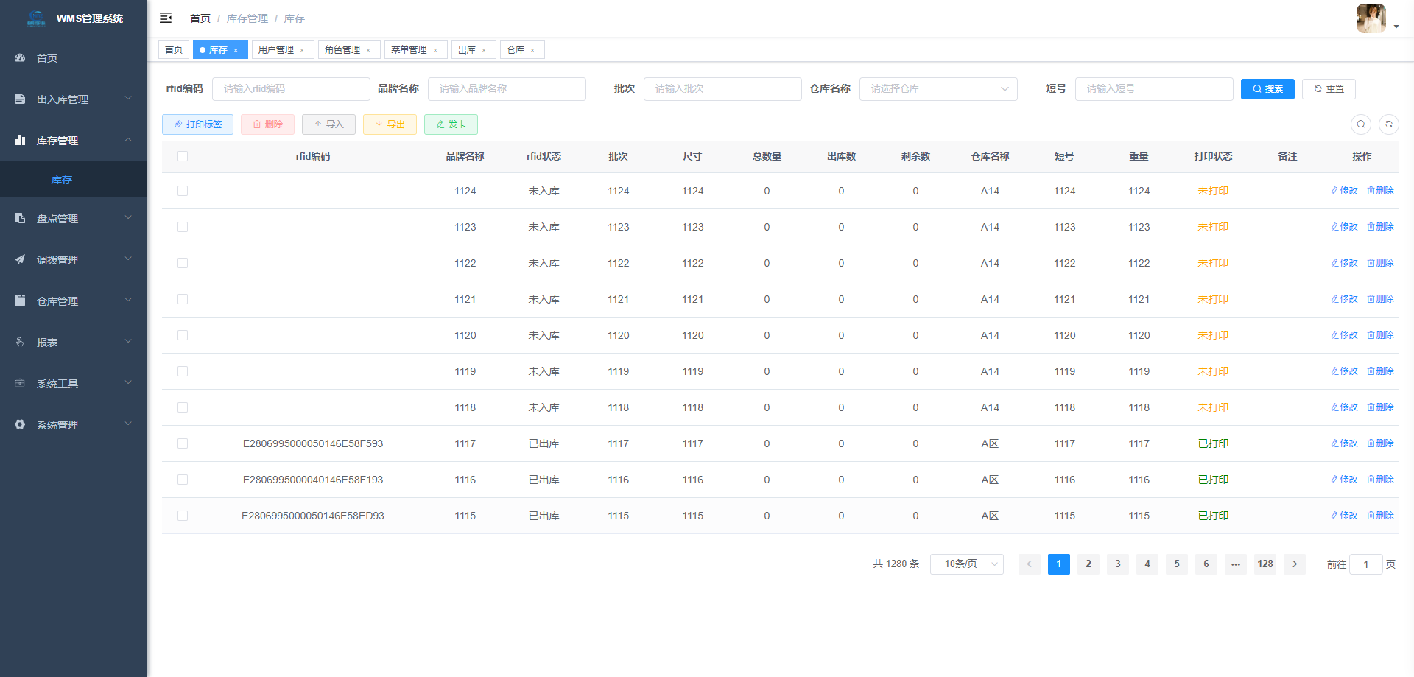Select the 库存 submenu item in sidebar

74,180
